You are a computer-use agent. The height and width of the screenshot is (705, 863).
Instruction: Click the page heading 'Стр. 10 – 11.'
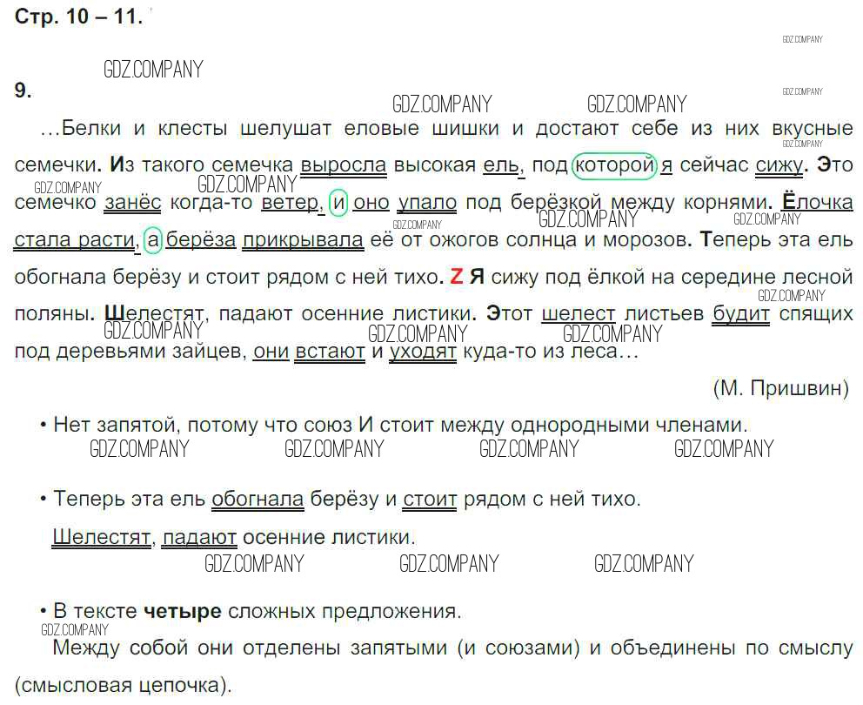pos(78,17)
